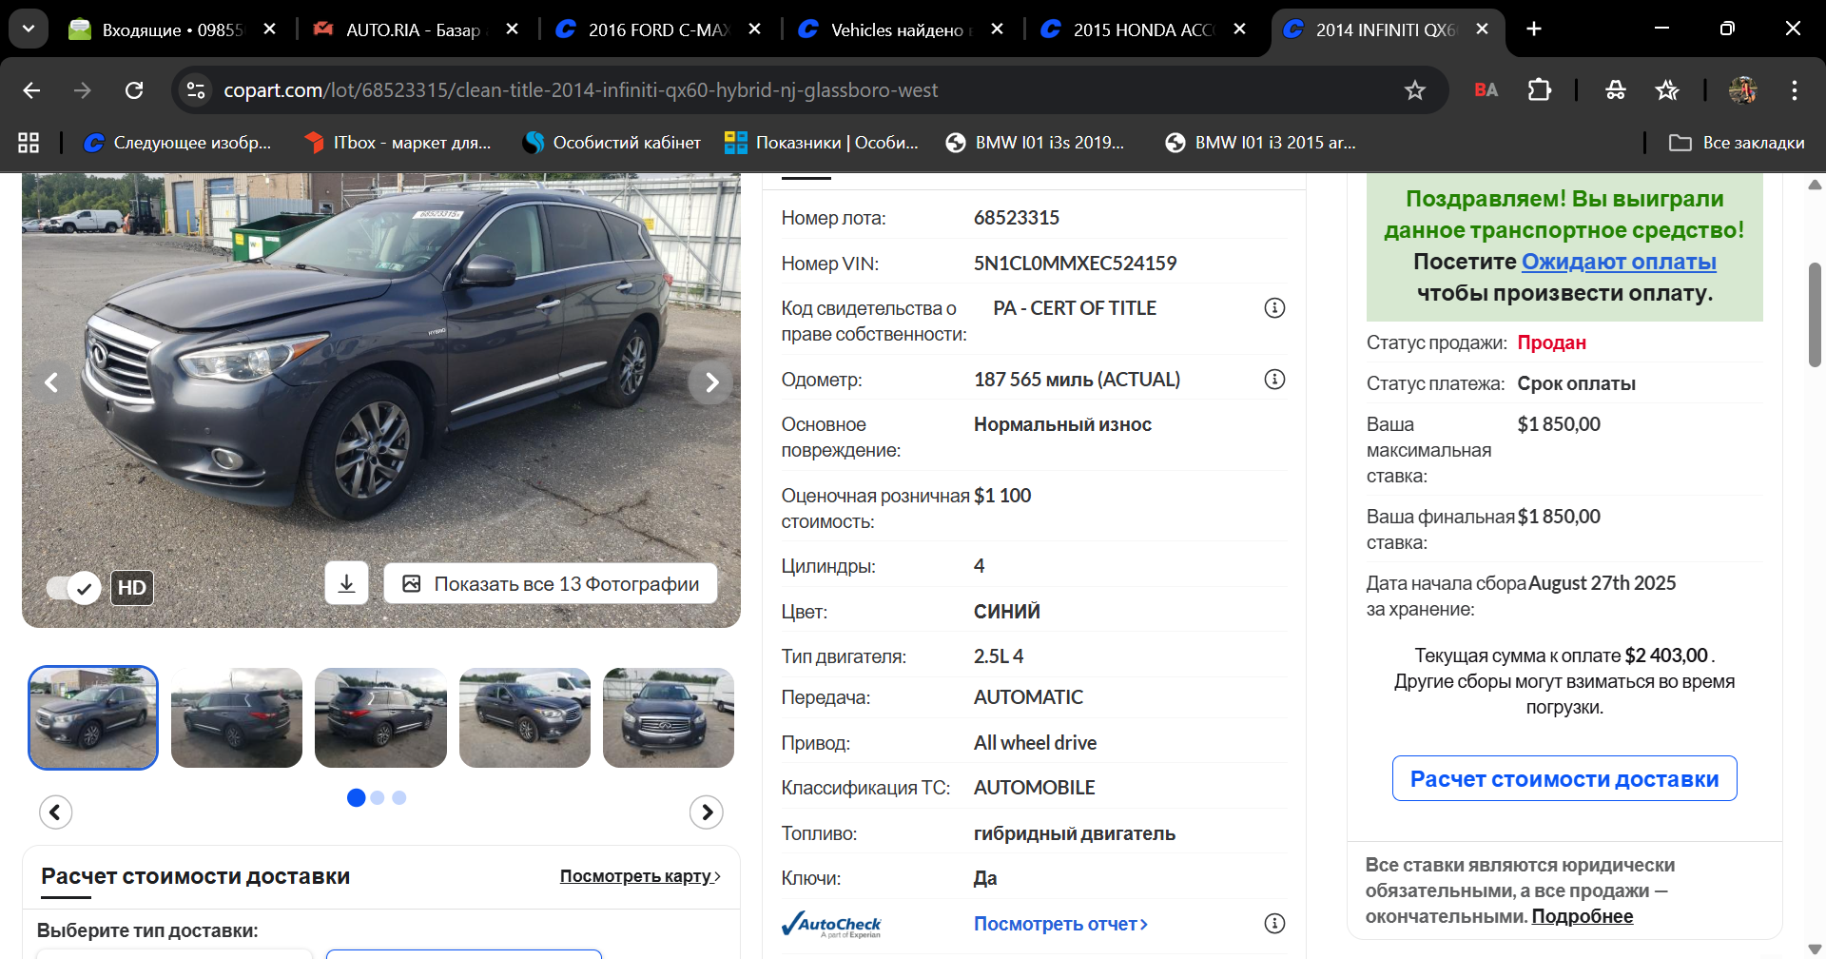This screenshot has height=959, width=1826.
Task: Show previous photo in main image viewer
Action: (51, 382)
